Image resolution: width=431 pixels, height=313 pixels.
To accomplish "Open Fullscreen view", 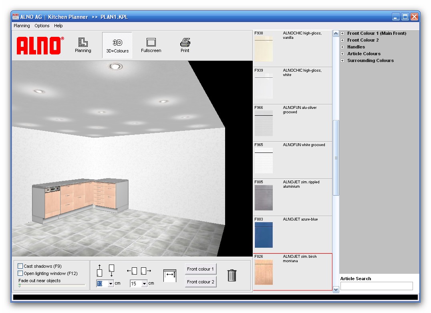I will pos(151,45).
